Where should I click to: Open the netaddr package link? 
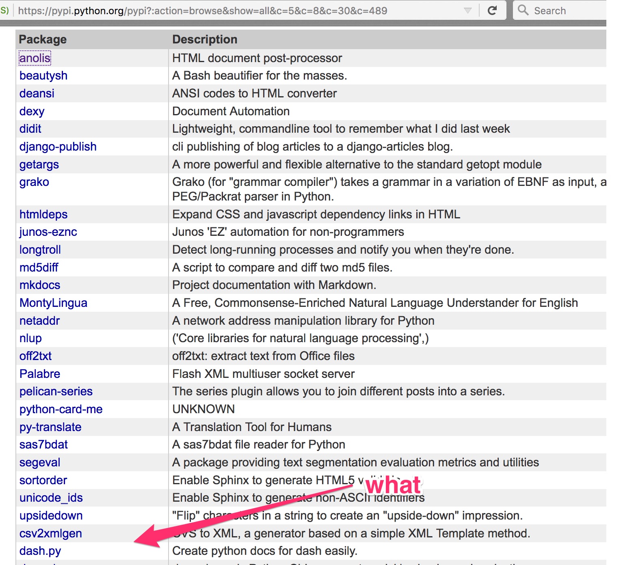39,321
